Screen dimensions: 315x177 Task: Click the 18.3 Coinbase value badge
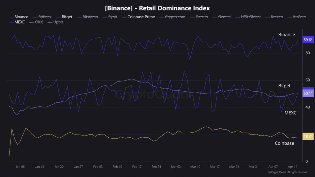point(308,137)
